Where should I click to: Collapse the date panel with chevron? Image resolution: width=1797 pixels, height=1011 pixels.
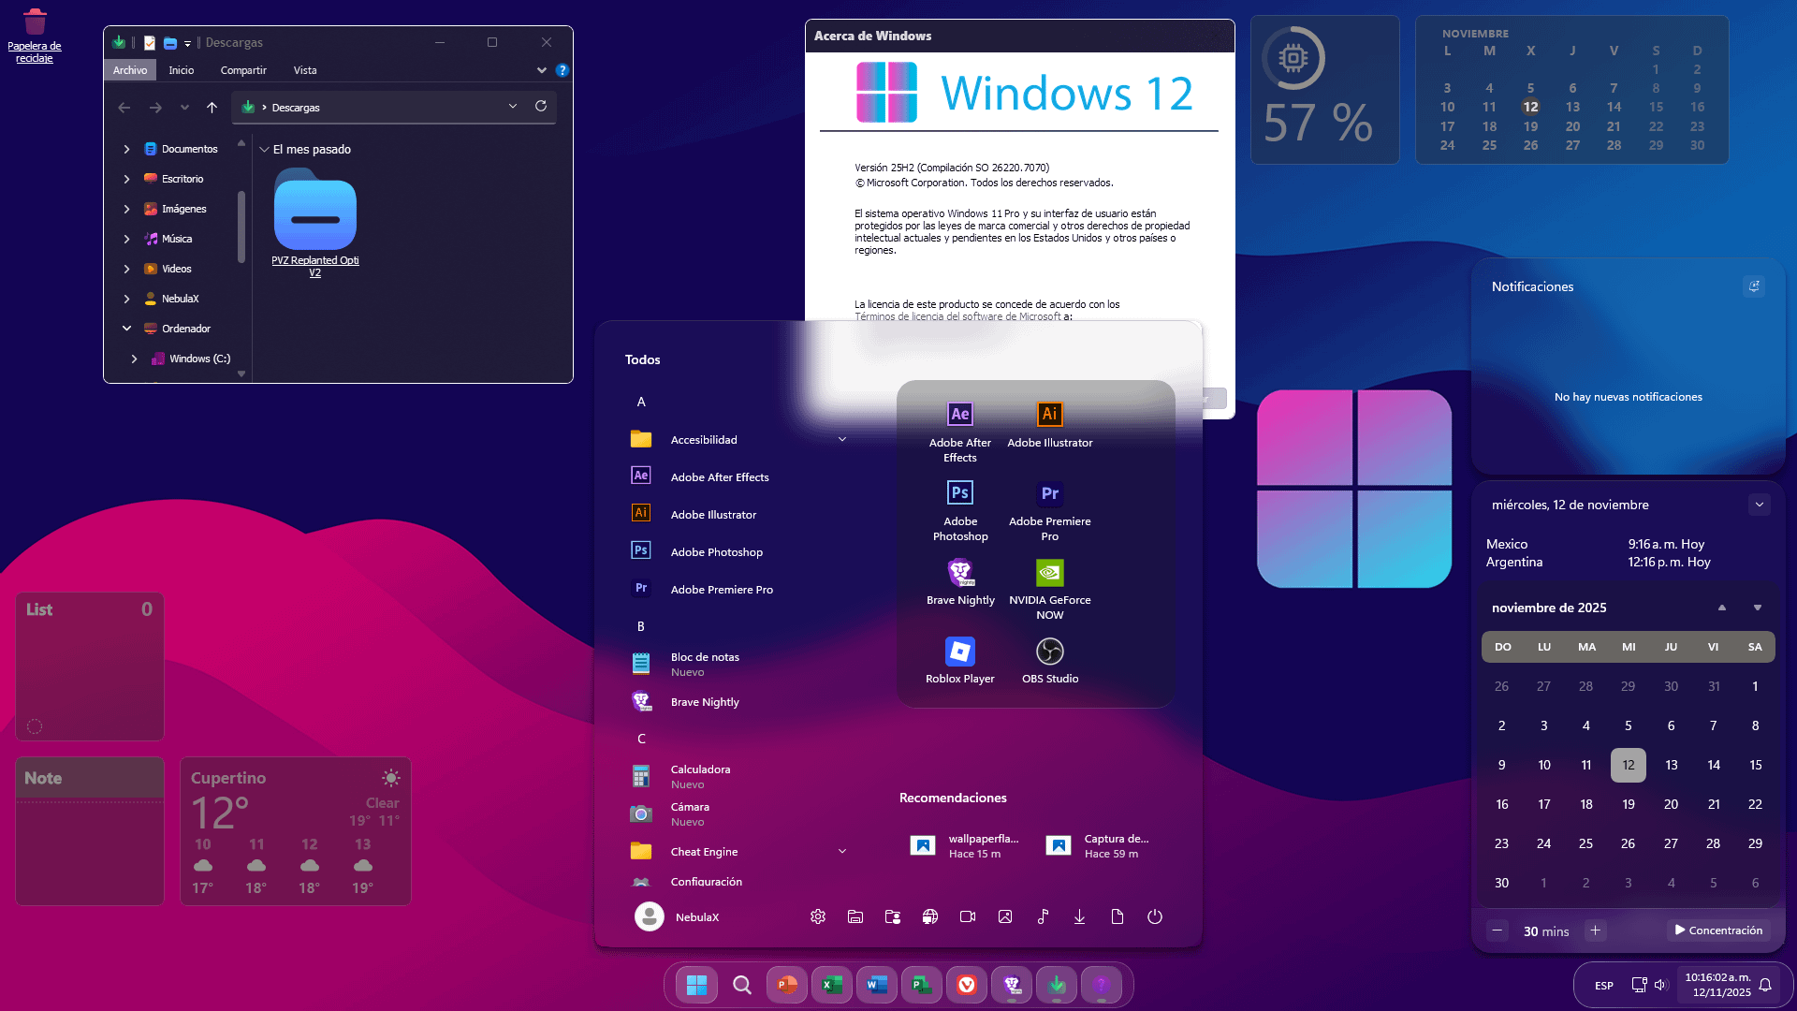[x=1759, y=505]
